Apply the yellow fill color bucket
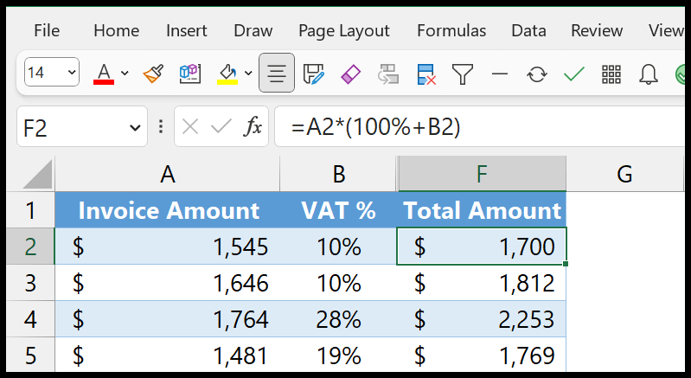This screenshot has height=378, width=691. coord(227,74)
